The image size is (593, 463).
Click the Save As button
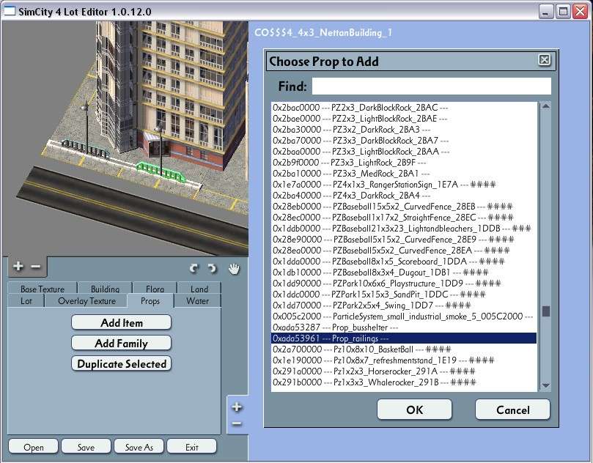click(139, 447)
